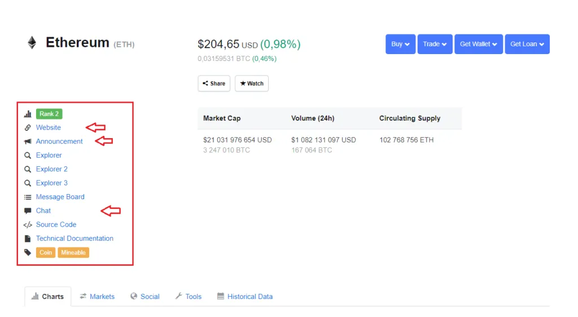This screenshot has width=578, height=317.
Task: Open the Buy dropdown menu
Action: click(400, 44)
